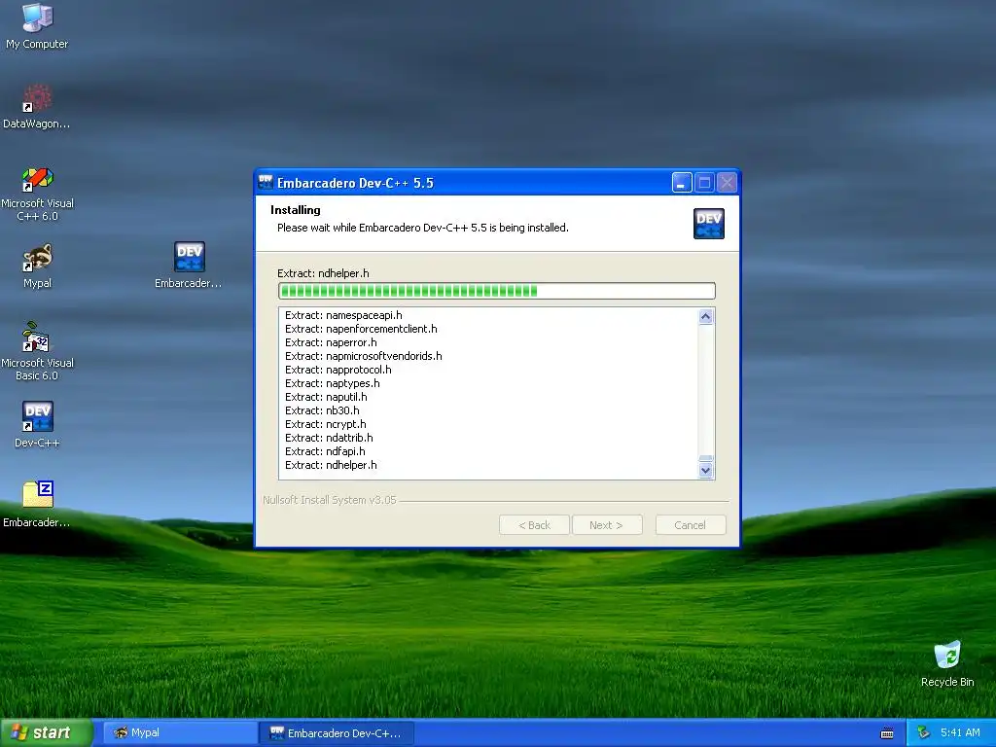Select last log line 'Extract: ndhelper.h'

(331, 465)
